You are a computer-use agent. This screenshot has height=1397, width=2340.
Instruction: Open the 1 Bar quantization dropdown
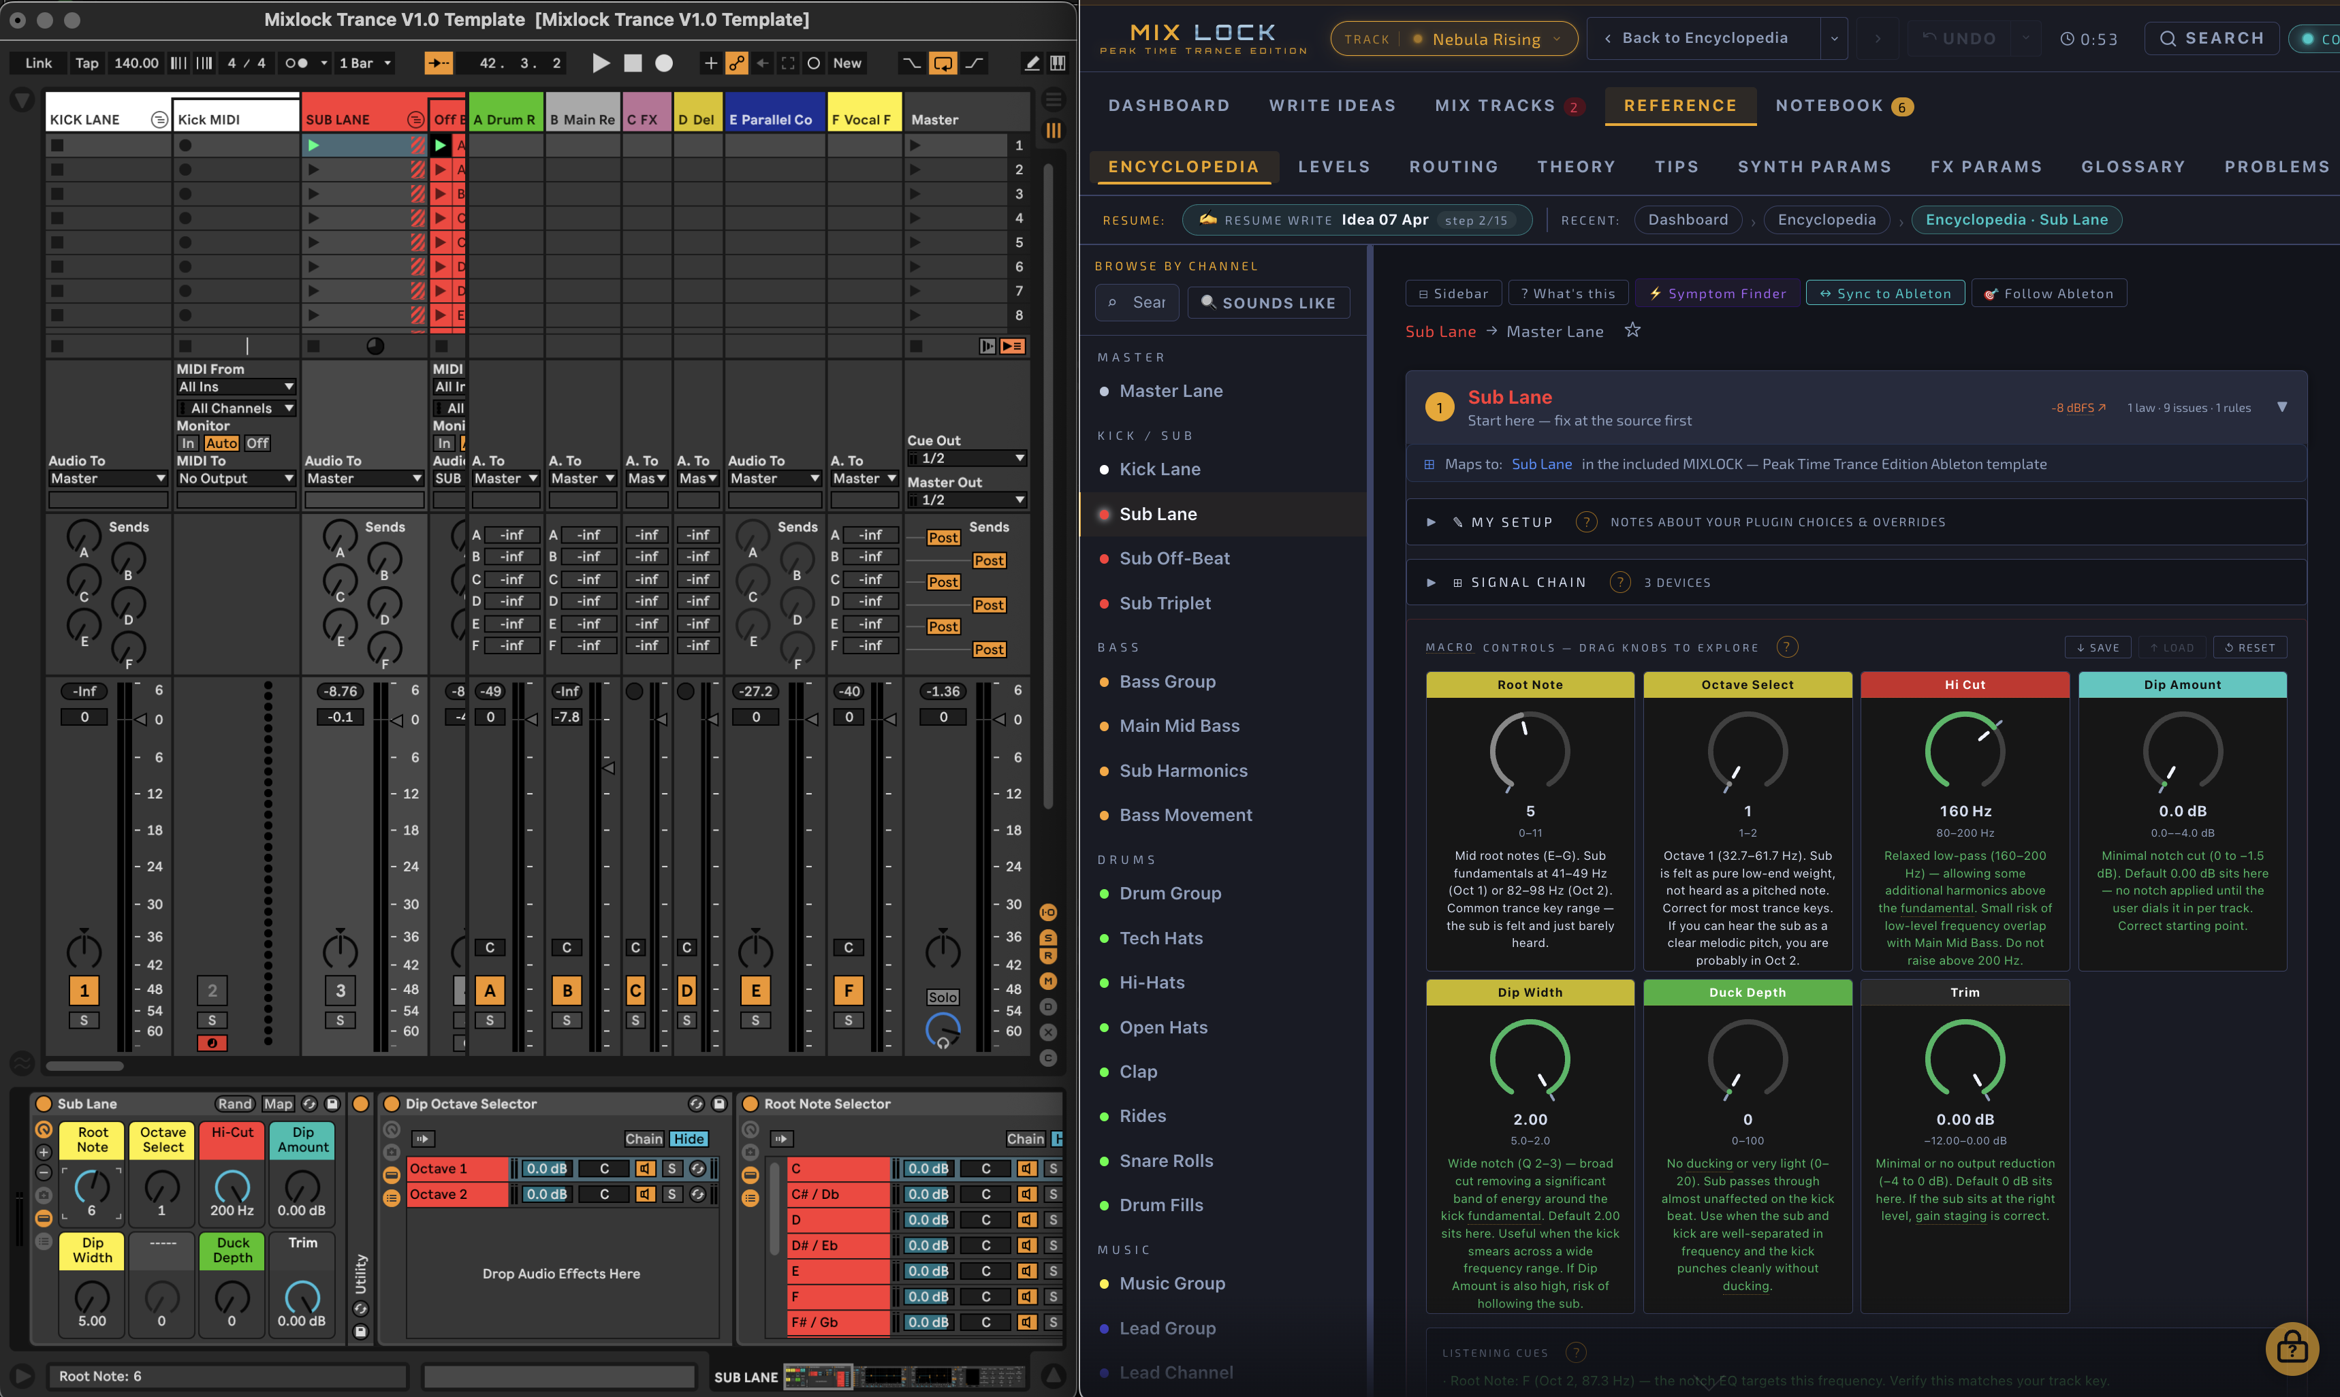364,63
